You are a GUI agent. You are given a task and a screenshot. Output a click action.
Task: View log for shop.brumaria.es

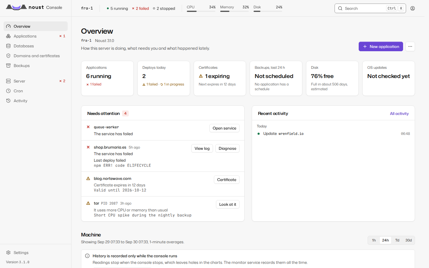[x=202, y=148]
